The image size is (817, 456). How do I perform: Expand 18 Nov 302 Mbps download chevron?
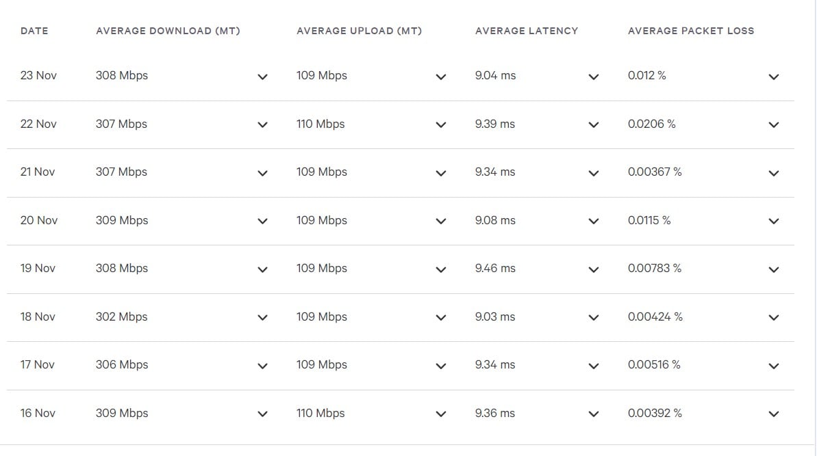point(262,318)
